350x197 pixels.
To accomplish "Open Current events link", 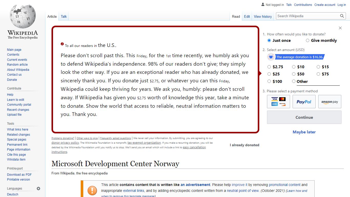I will pos(17,60).
